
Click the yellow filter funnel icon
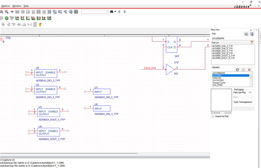252,42
